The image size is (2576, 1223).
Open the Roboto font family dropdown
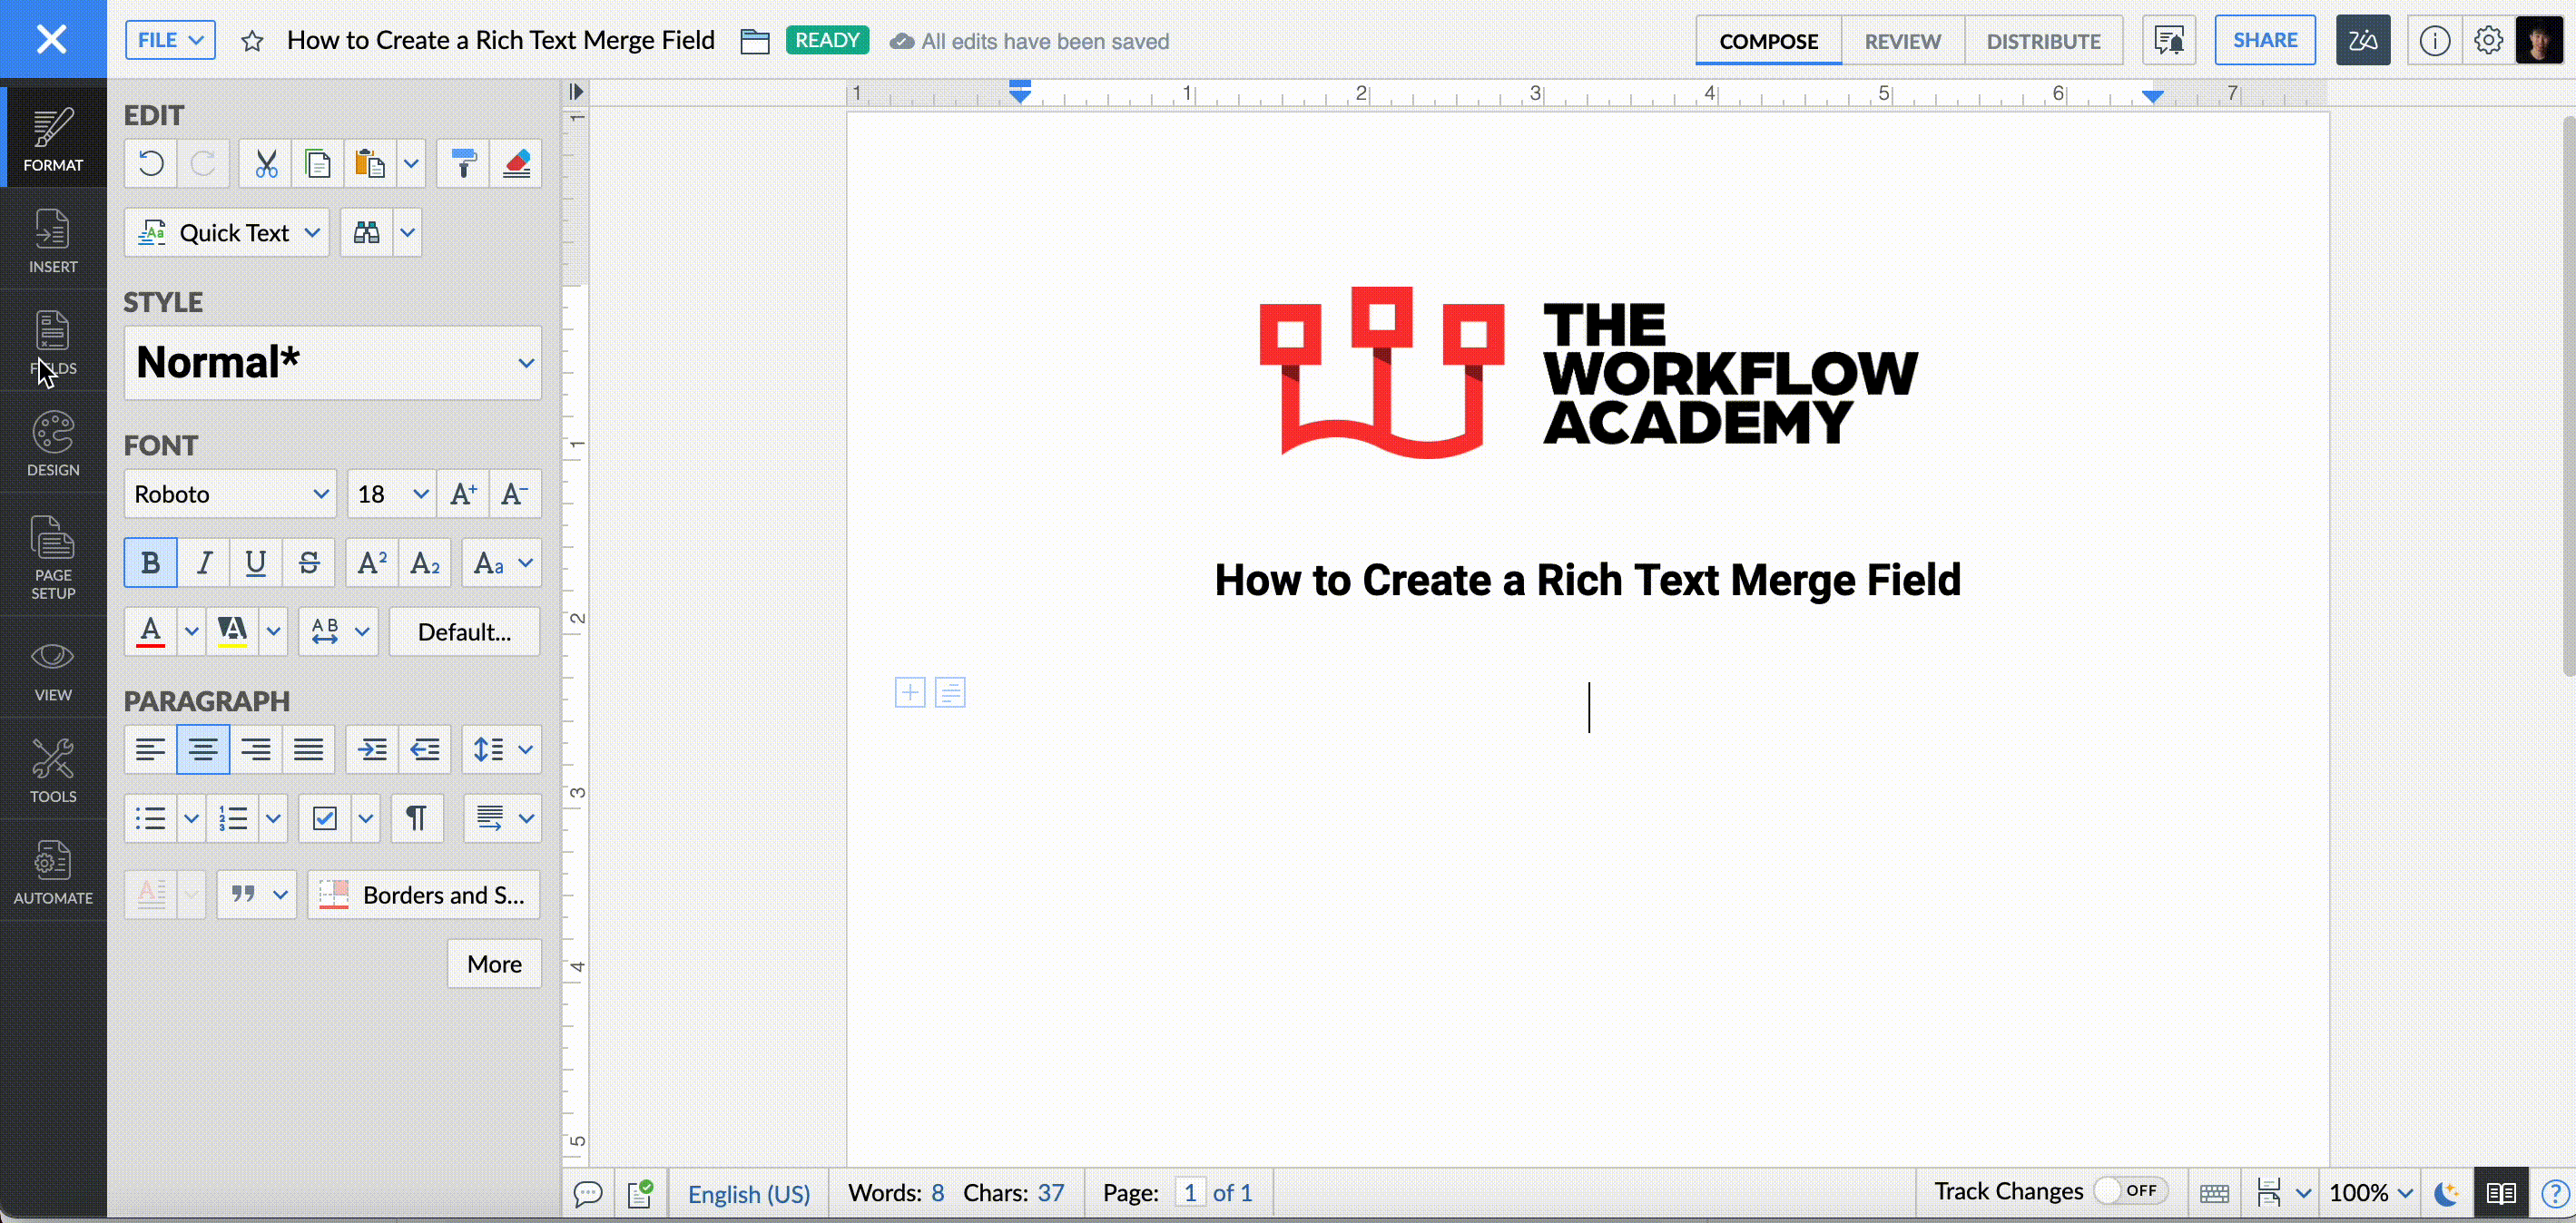click(230, 494)
